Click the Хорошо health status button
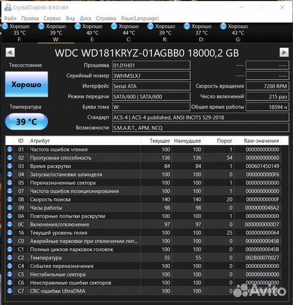This screenshot has width=293, height=305. point(27,84)
